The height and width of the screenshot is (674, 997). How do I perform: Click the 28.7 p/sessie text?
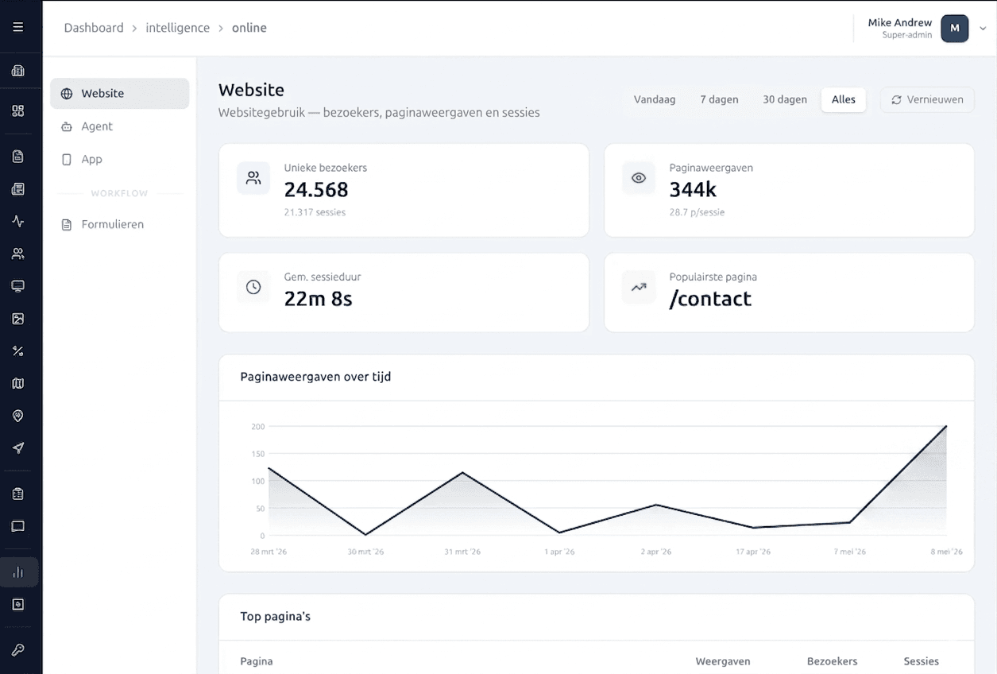(697, 212)
